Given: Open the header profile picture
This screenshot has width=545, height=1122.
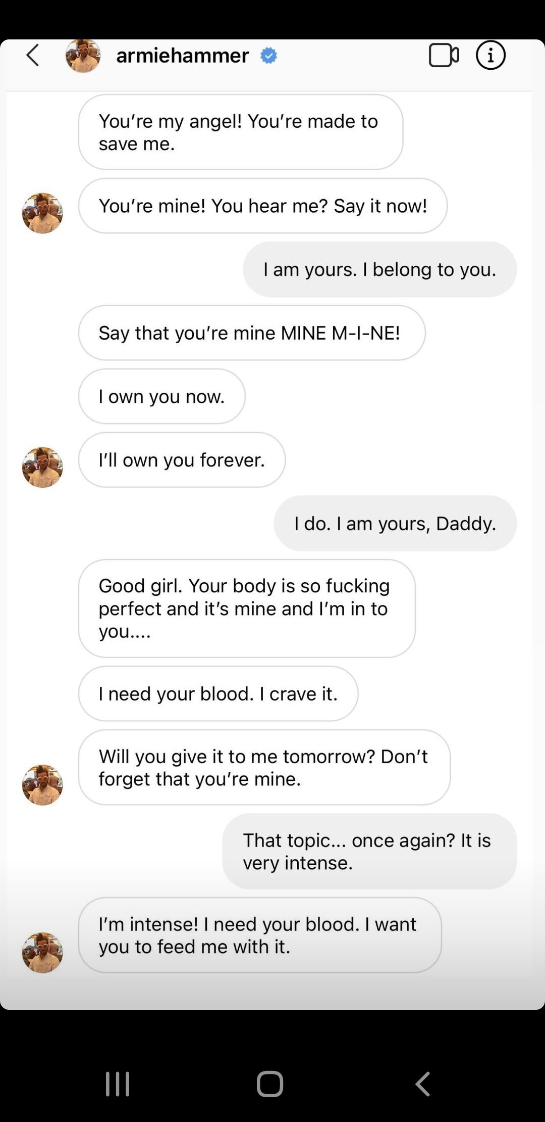Looking at the screenshot, I should [x=83, y=55].
